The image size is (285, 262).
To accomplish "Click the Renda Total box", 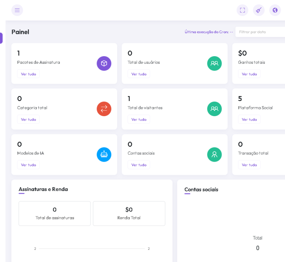I will tap(129, 213).
